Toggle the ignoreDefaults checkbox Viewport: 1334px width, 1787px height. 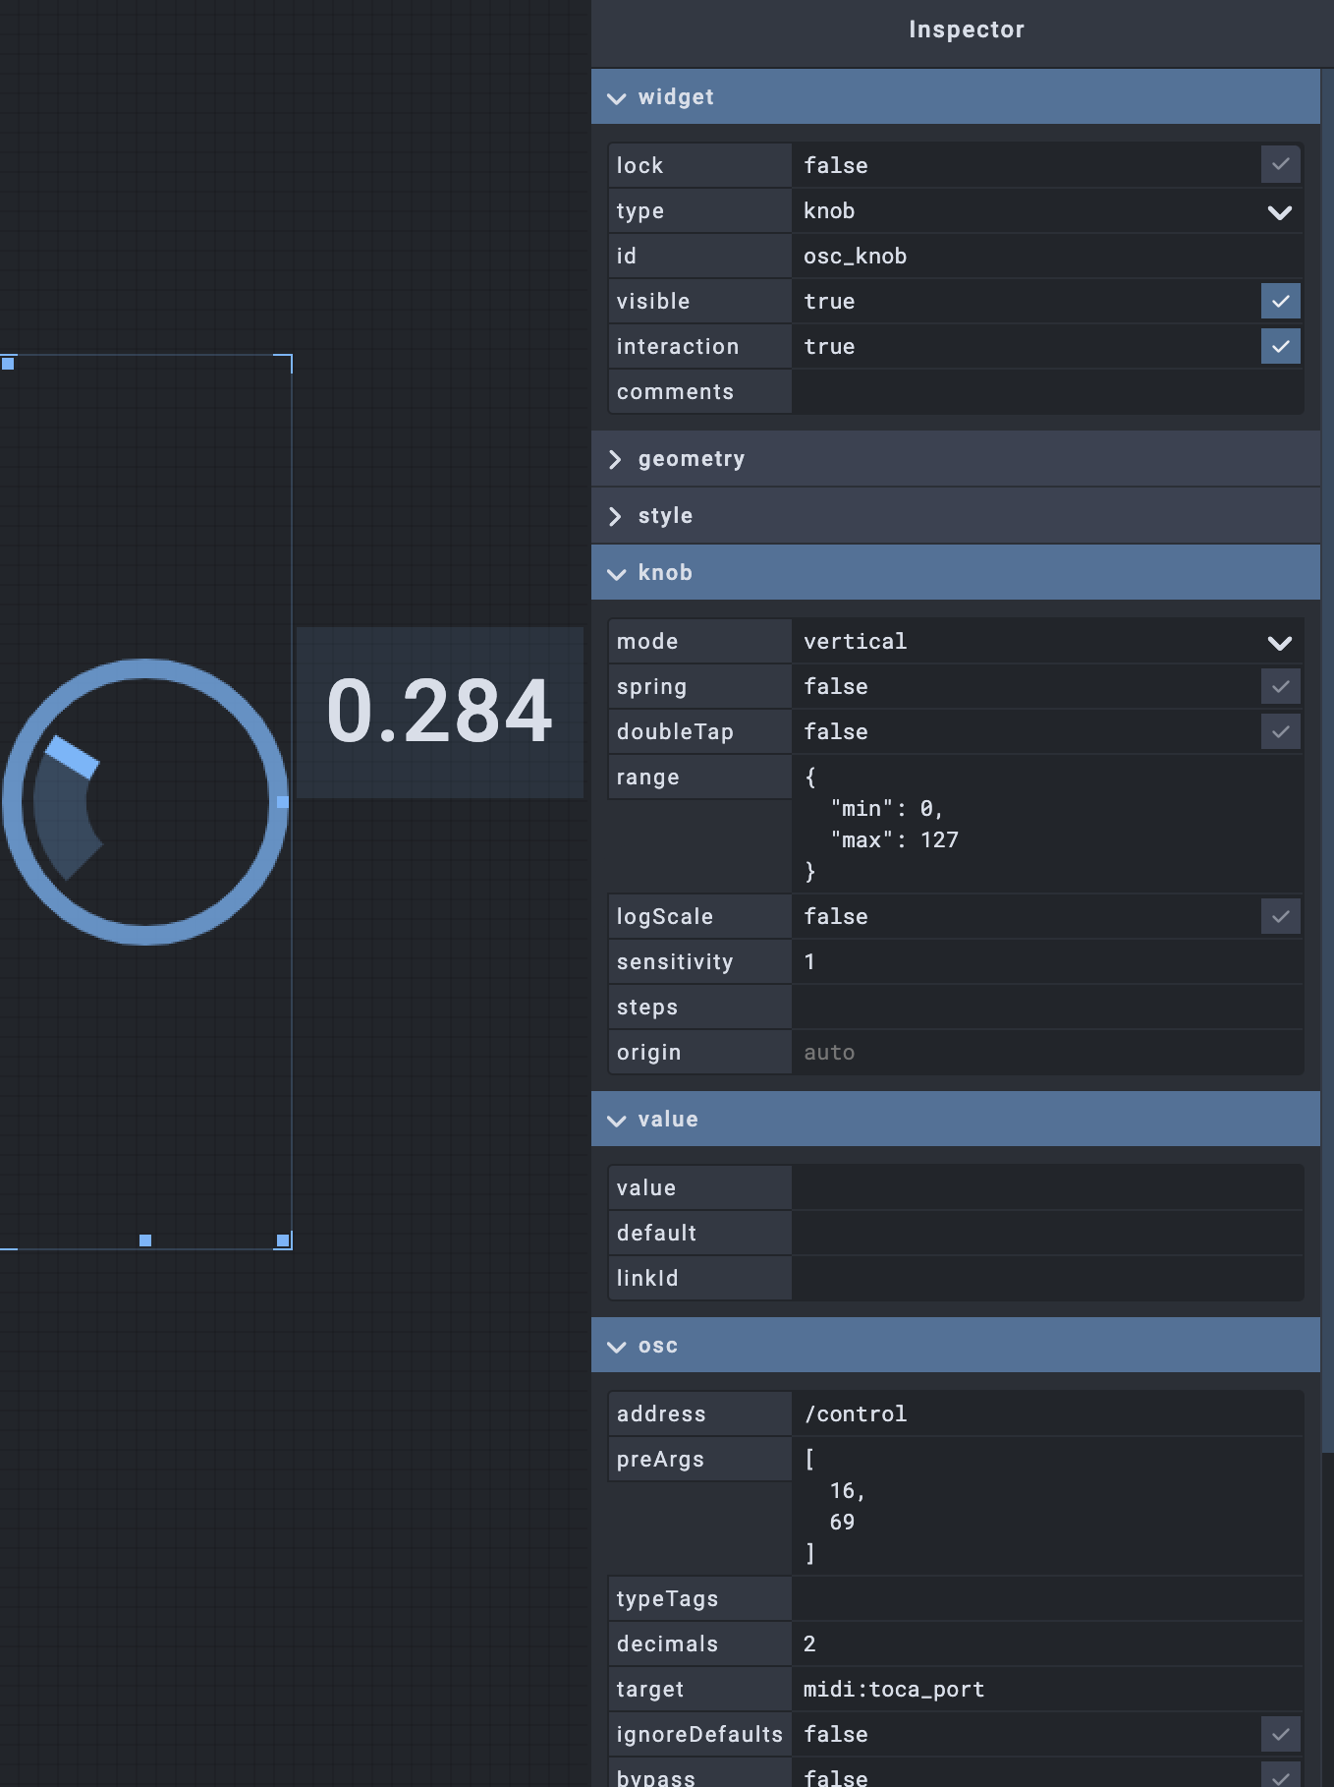point(1280,1734)
